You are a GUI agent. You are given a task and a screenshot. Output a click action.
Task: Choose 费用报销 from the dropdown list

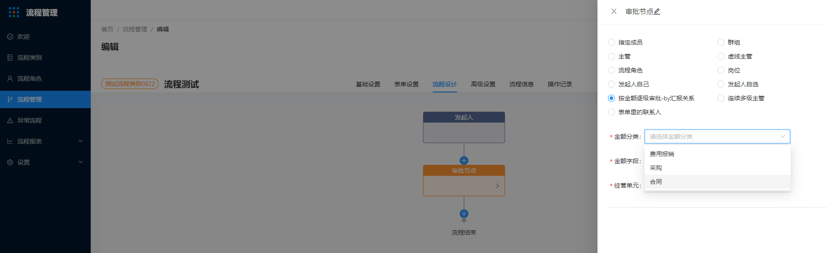point(717,154)
